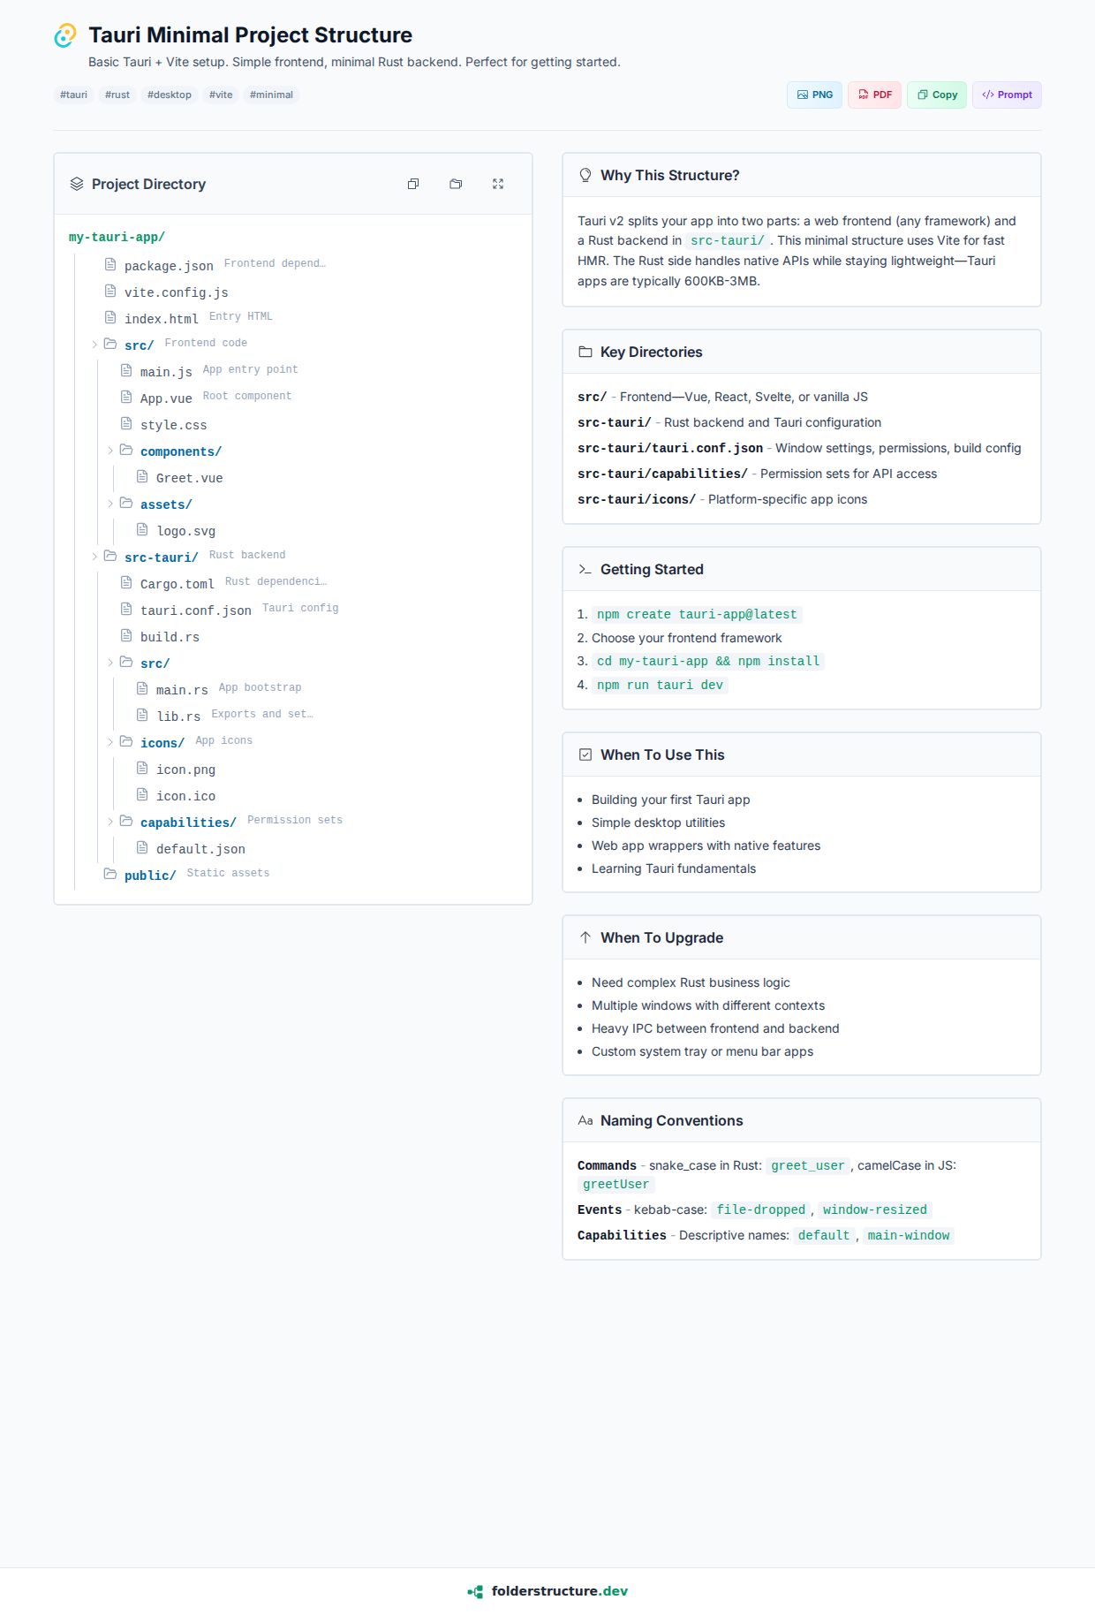Collapse the src-tauri/ folder chevron
1095x1615 pixels.
94,557
